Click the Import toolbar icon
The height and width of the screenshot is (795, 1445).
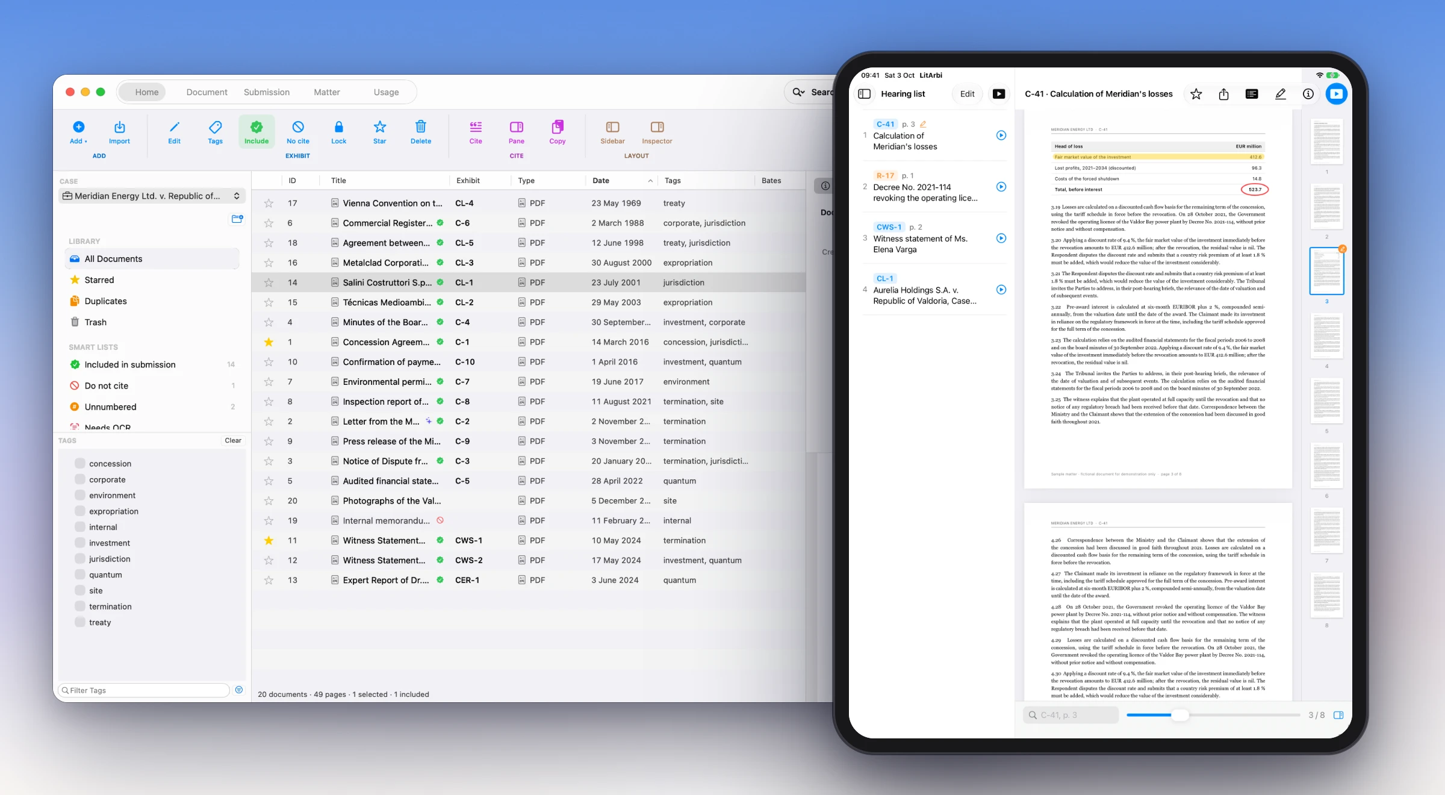[x=119, y=132]
